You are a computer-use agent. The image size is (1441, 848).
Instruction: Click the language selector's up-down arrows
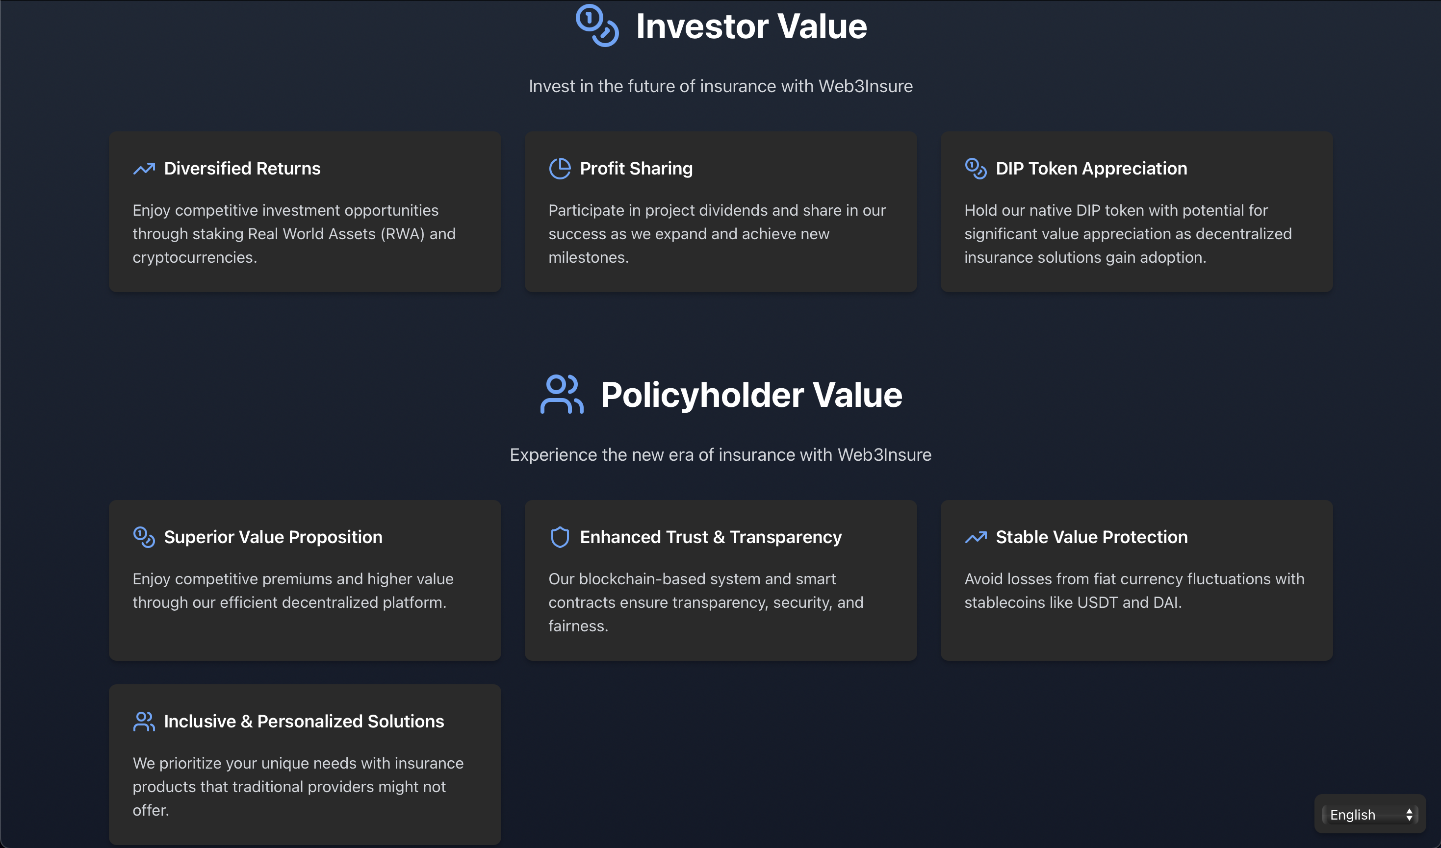[x=1409, y=815]
